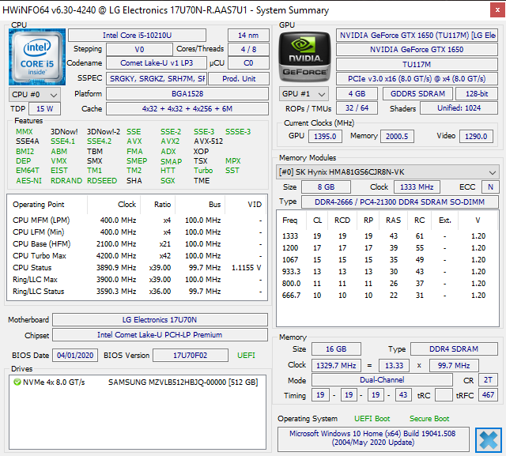Expand the SK Hynix memory module dropdown
This screenshot has width=506, height=456.
[387, 172]
